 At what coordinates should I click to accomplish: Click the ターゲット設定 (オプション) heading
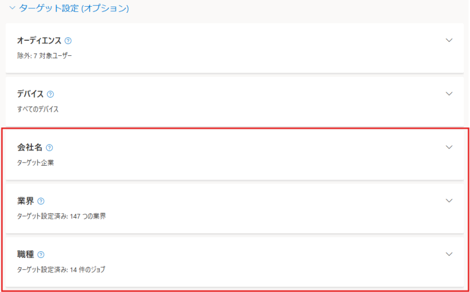click(x=74, y=8)
